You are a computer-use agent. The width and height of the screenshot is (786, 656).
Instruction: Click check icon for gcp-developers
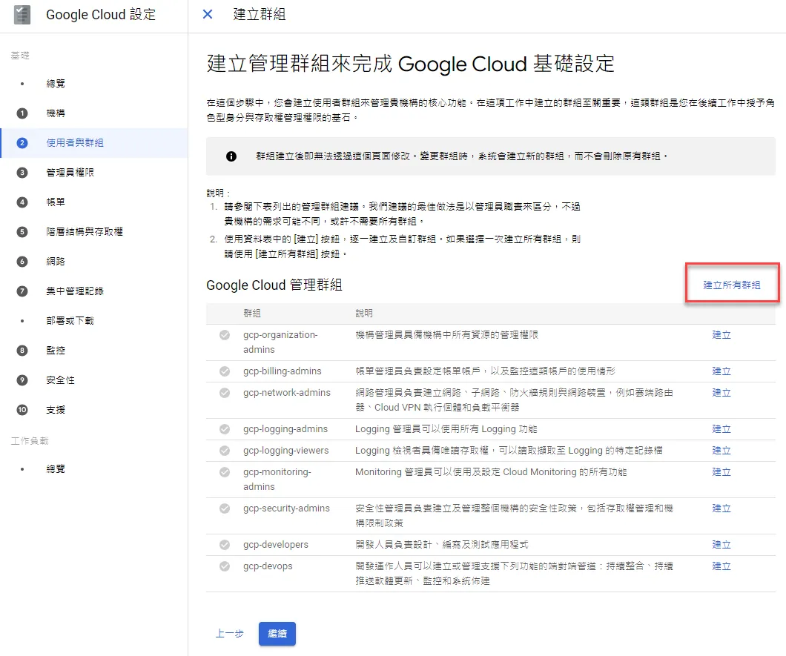(225, 545)
